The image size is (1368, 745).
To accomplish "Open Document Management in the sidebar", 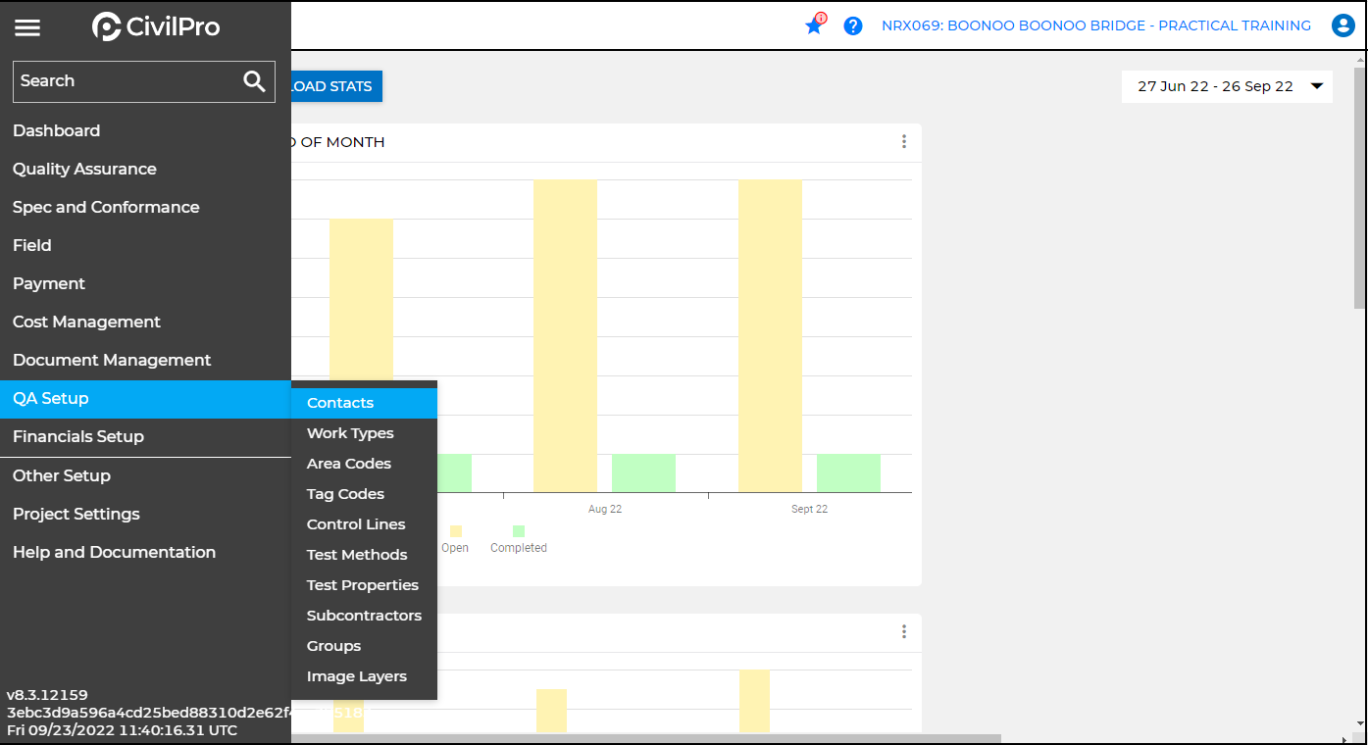I will [112, 360].
